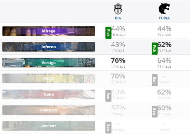Viewport: 190px width, 134px height.
Task: Select the Overpass map banner
Action: pyautogui.click(x=49, y=110)
